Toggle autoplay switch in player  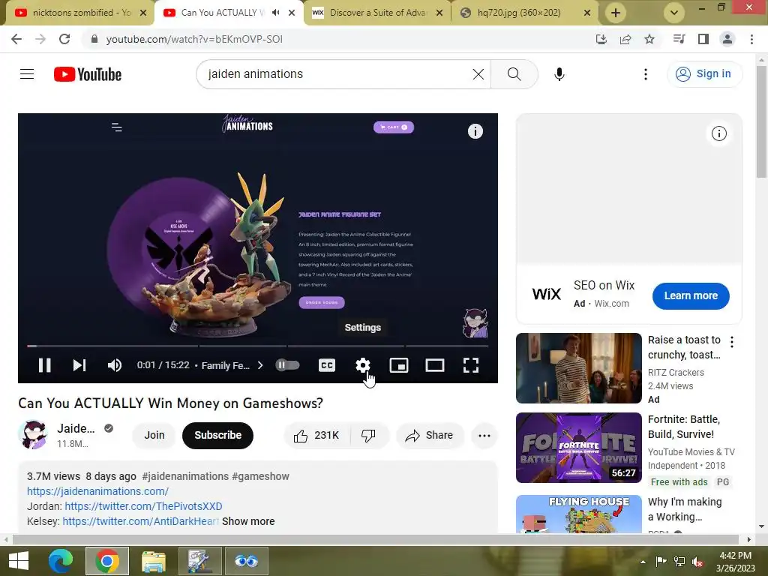tap(287, 365)
